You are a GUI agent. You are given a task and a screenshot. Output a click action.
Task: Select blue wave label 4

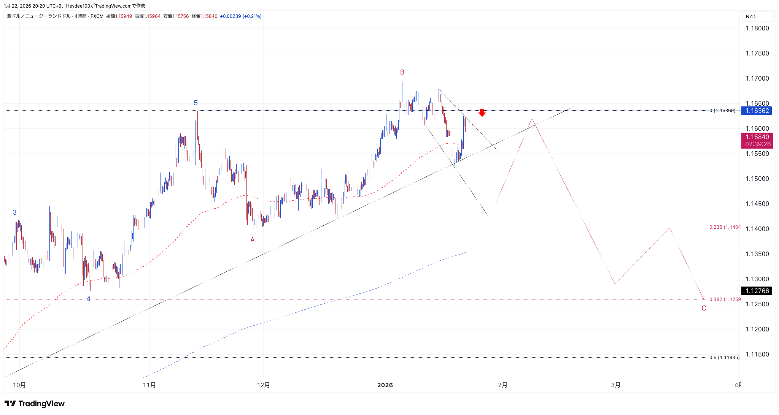click(88, 299)
